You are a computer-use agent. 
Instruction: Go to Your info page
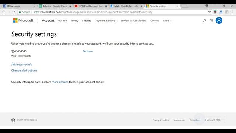click(62, 21)
